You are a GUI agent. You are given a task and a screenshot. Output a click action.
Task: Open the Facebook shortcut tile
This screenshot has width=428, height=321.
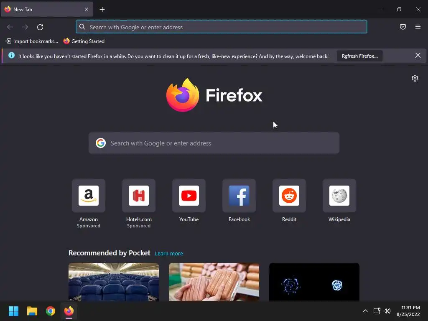(239, 196)
